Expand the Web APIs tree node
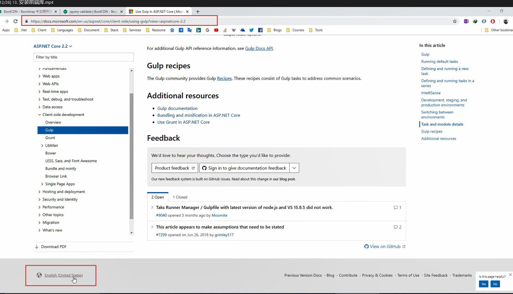 click(40, 84)
